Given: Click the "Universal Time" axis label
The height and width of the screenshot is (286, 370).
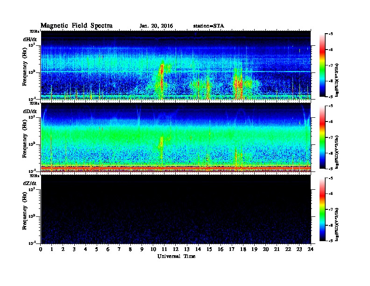Looking at the screenshot, I should (176, 256).
